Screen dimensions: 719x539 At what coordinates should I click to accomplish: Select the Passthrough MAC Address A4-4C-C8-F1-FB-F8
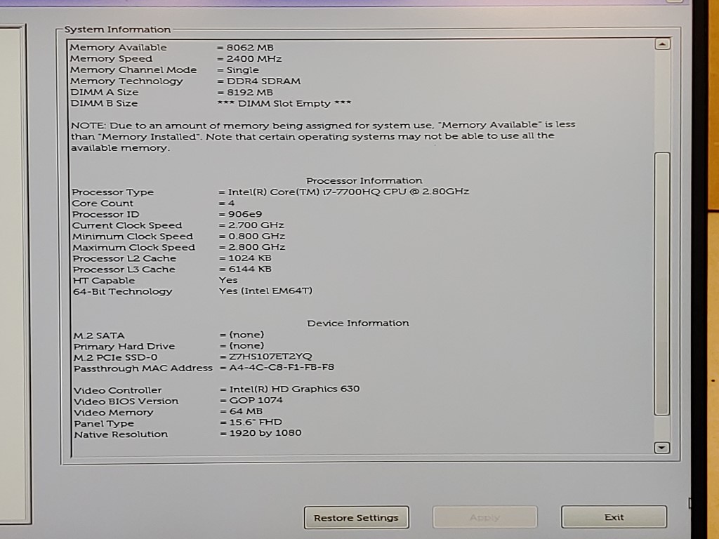coord(282,368)
